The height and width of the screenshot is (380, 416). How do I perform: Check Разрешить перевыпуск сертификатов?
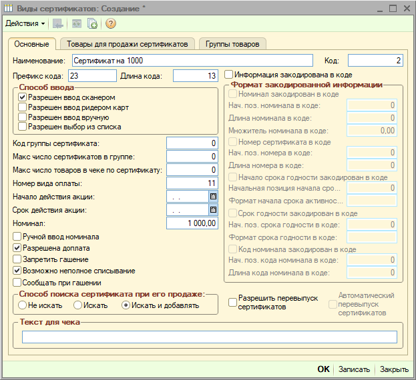pyautogui.click(x=232, y=303)
